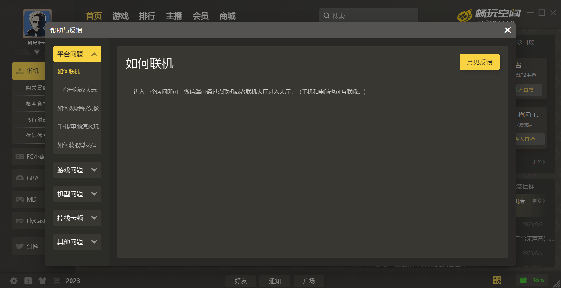Image resolution: width=561 pixels, height=288 pixels.
Task: Open settings gear in bottom bar
Action: [x=14, y=281]
